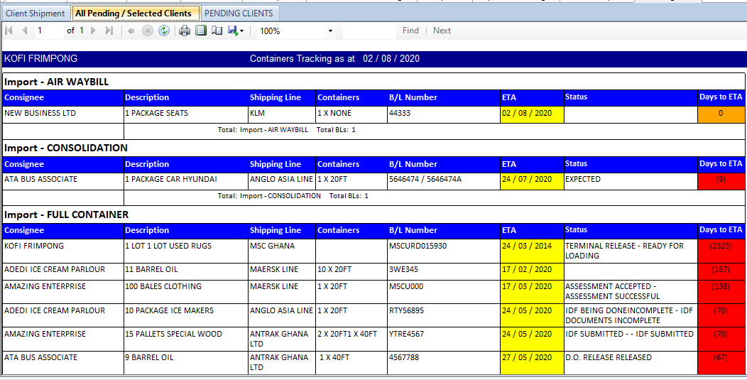The width and height of the screenshot is (747, 380).
Task: Open the PENDING CLIENTS tab
Action: [x=239, y=13]
